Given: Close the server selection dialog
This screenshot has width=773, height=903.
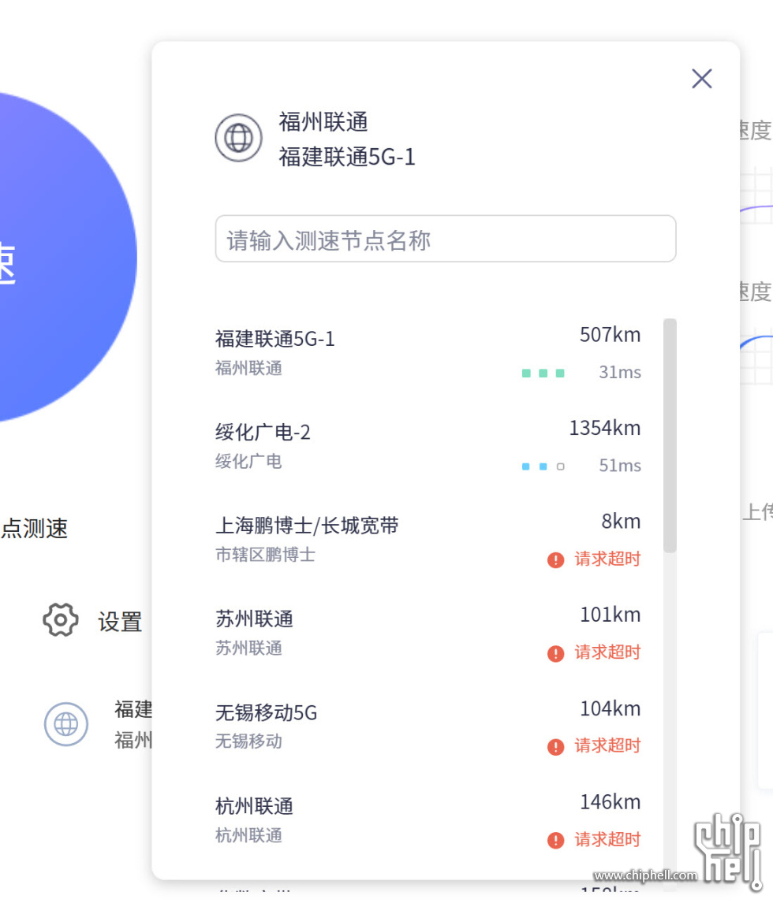Looking at the screenshot, I should click(701, 79).
